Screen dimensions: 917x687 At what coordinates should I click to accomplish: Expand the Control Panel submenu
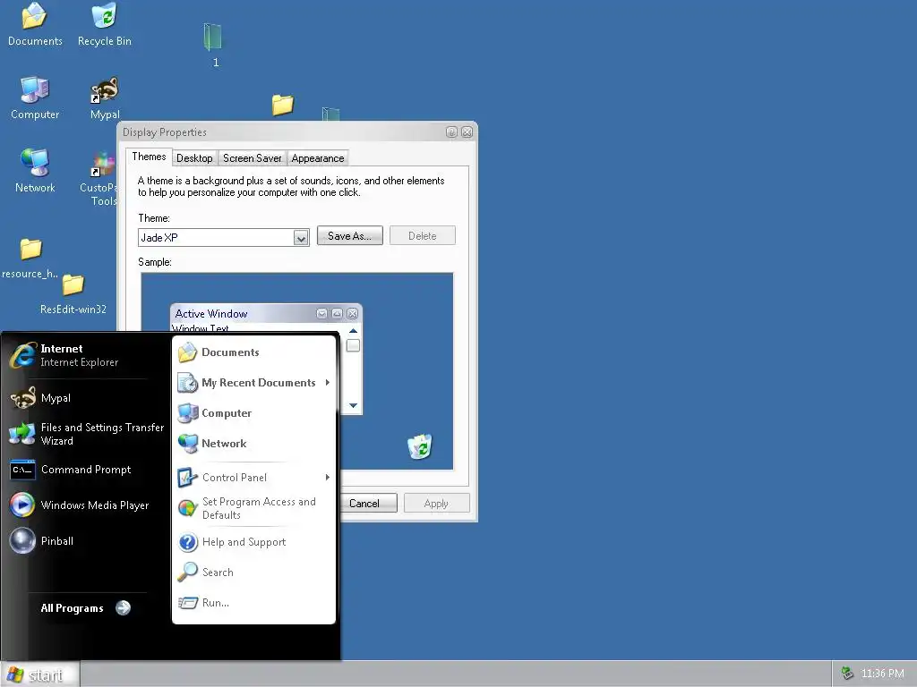(253, 478)
